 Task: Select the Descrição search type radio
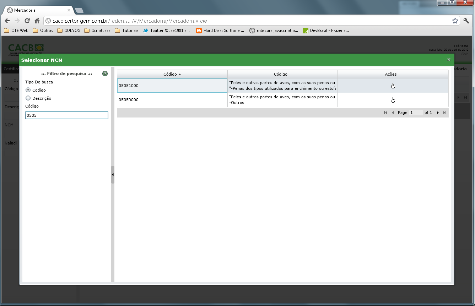click(28, 98)
